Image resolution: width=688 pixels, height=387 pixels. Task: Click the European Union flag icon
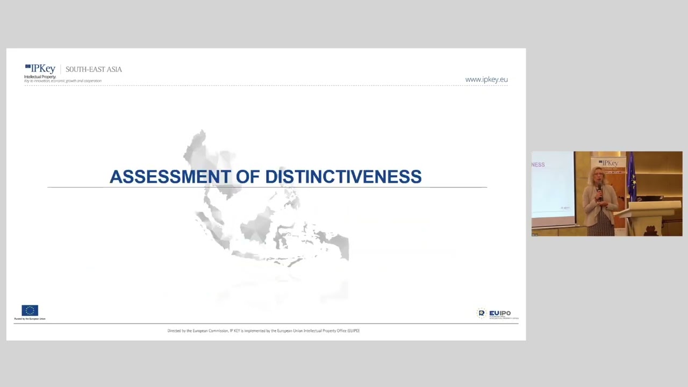[30, 310]
